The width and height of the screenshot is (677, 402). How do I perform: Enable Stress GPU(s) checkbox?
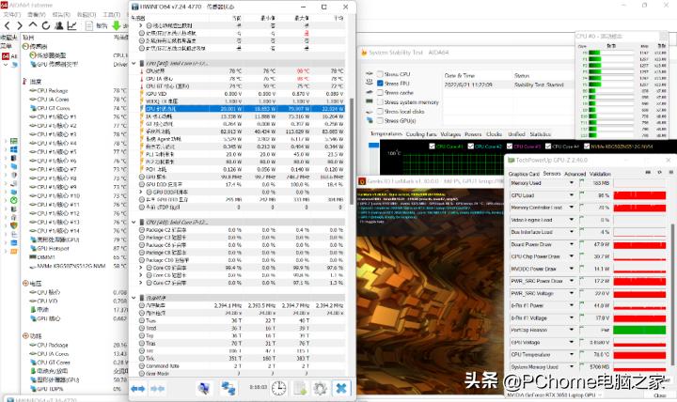[x=380, y=121]
